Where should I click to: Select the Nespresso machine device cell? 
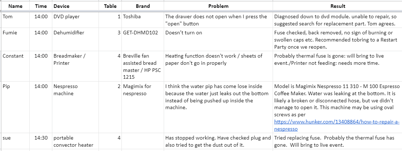[x=75, y=107]
